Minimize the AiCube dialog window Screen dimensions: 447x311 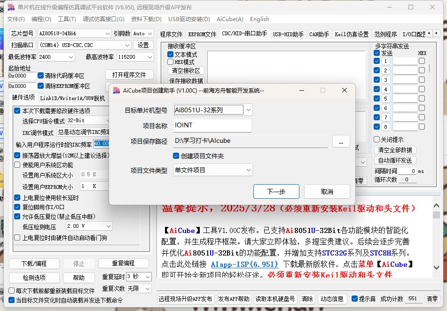click(x=302, y=90)
